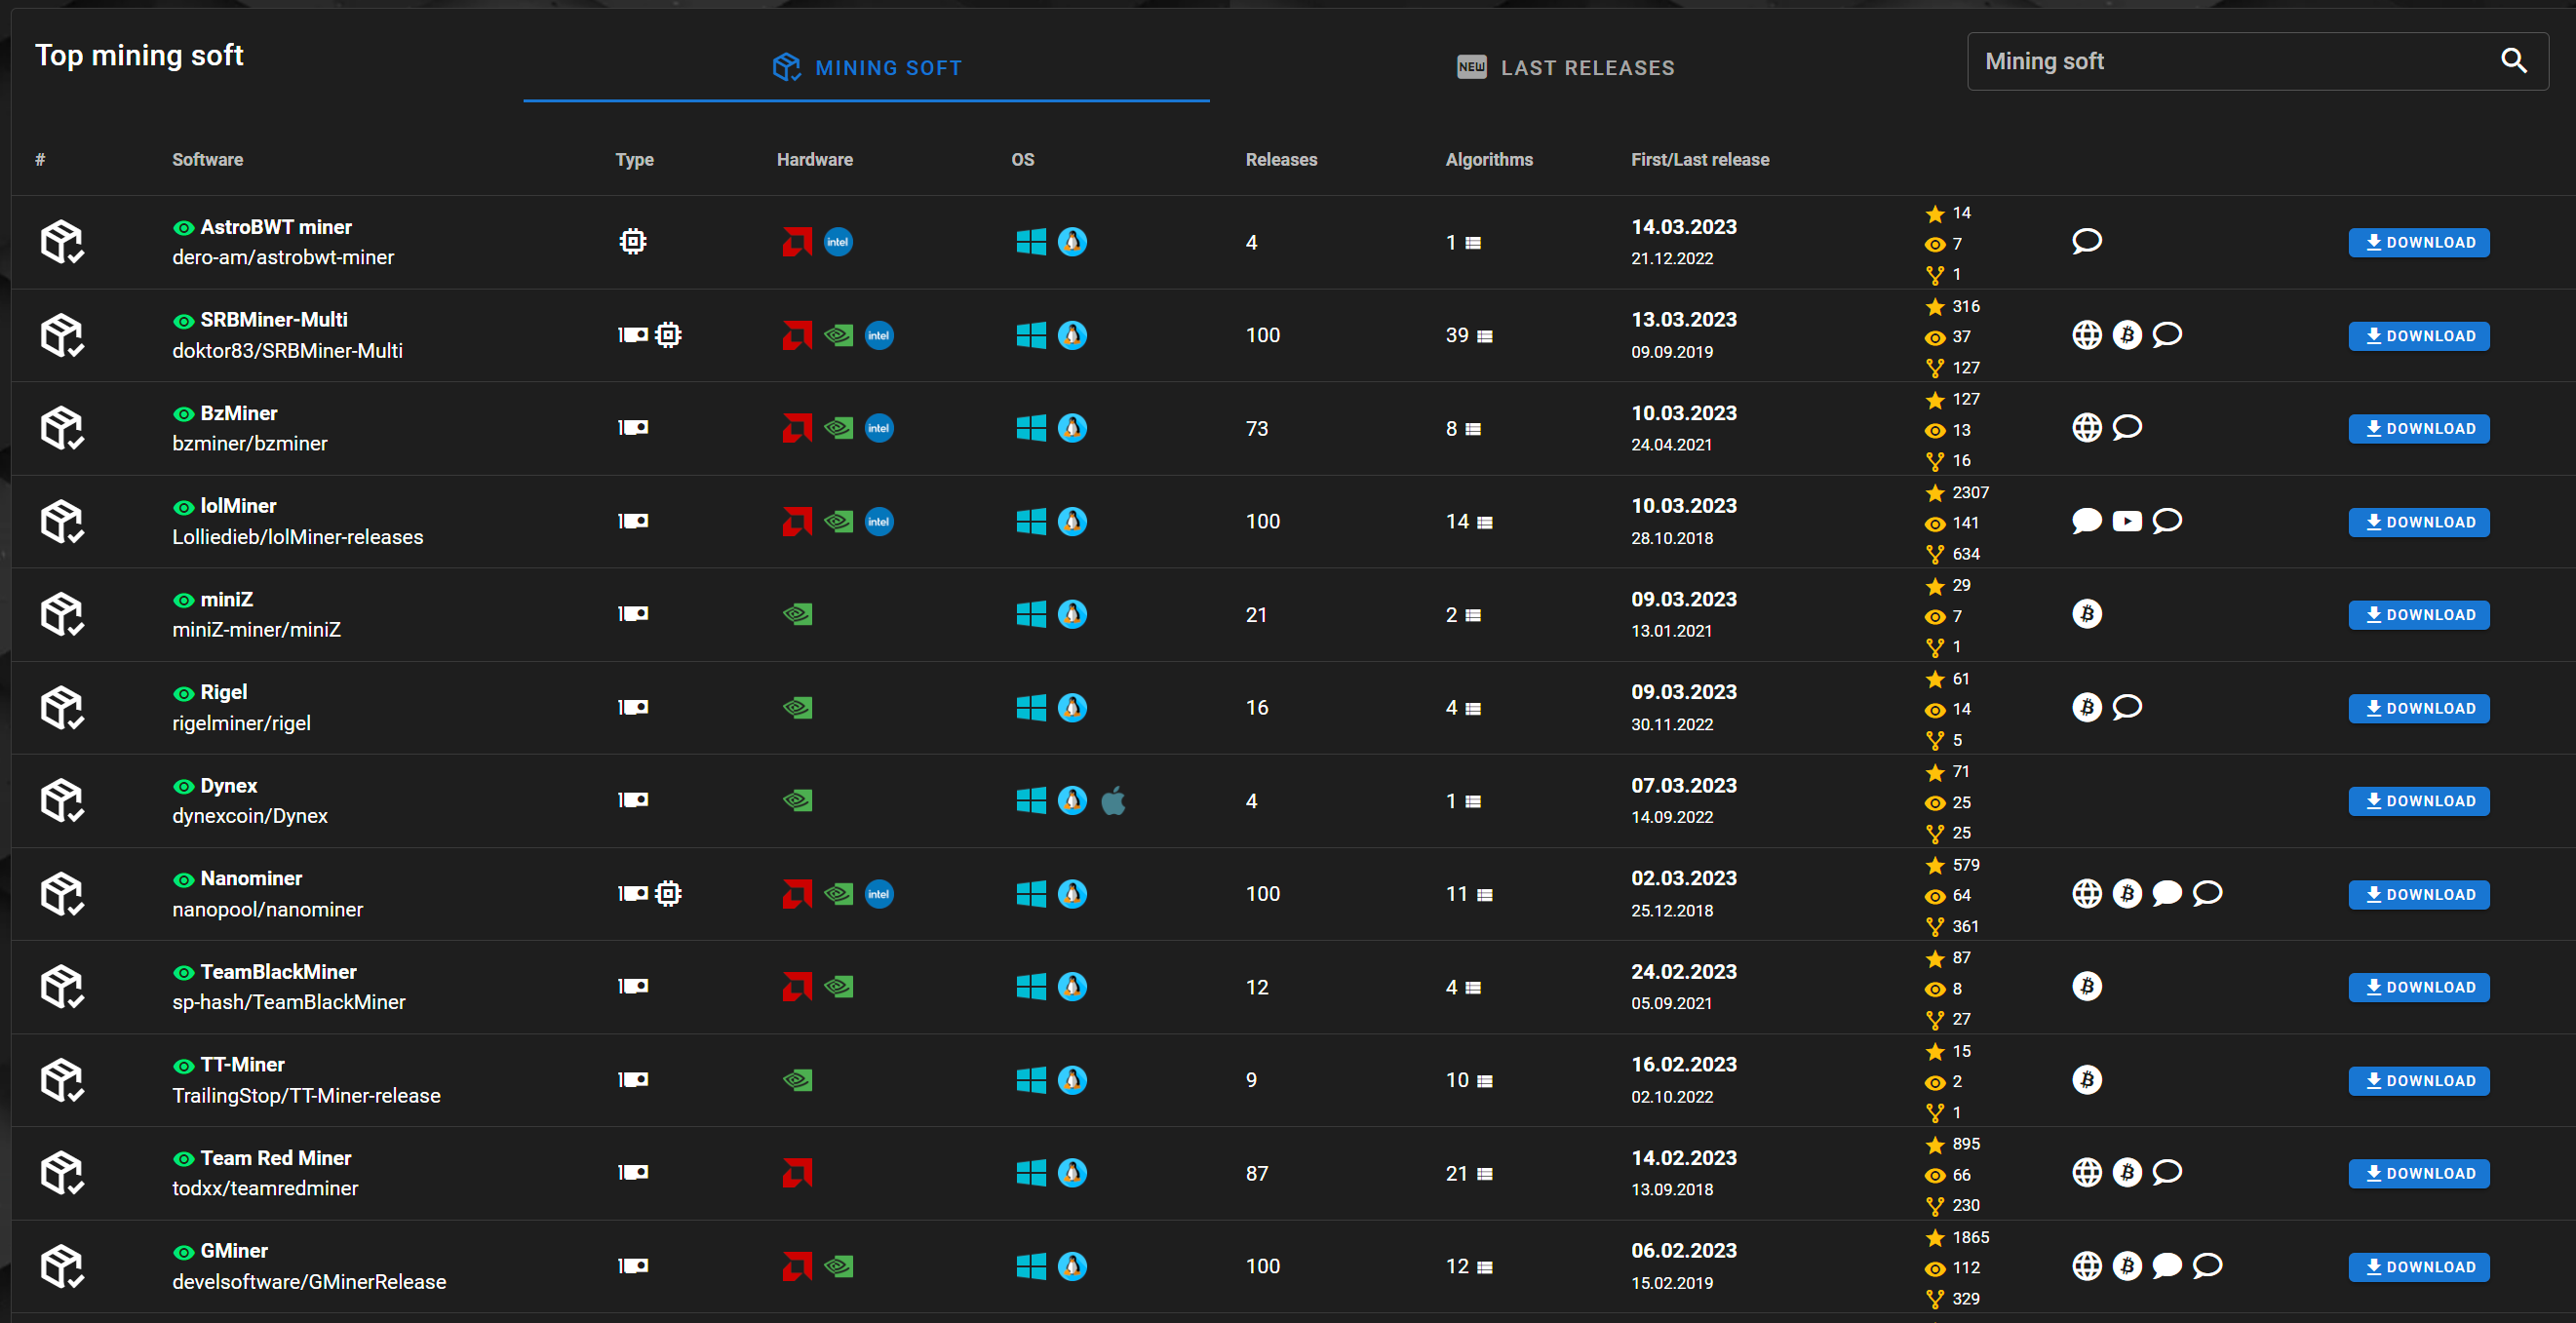Click the nanopool/nanominer repository text
Viewport: 2576px width, 1323px height.
pos(267,910)
